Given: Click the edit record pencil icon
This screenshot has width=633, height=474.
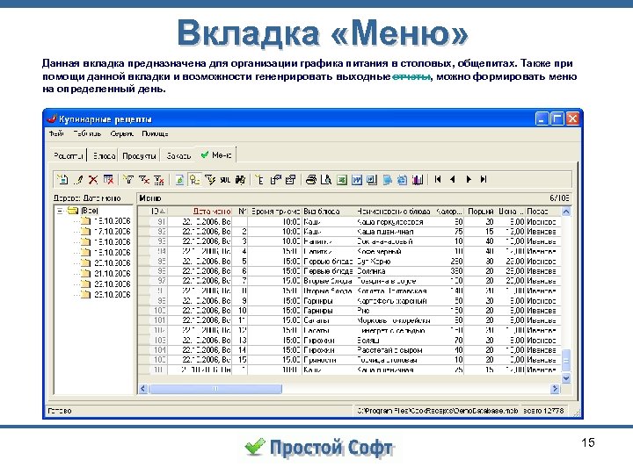Looking at the screenshot, I should (x=79, y=179).
